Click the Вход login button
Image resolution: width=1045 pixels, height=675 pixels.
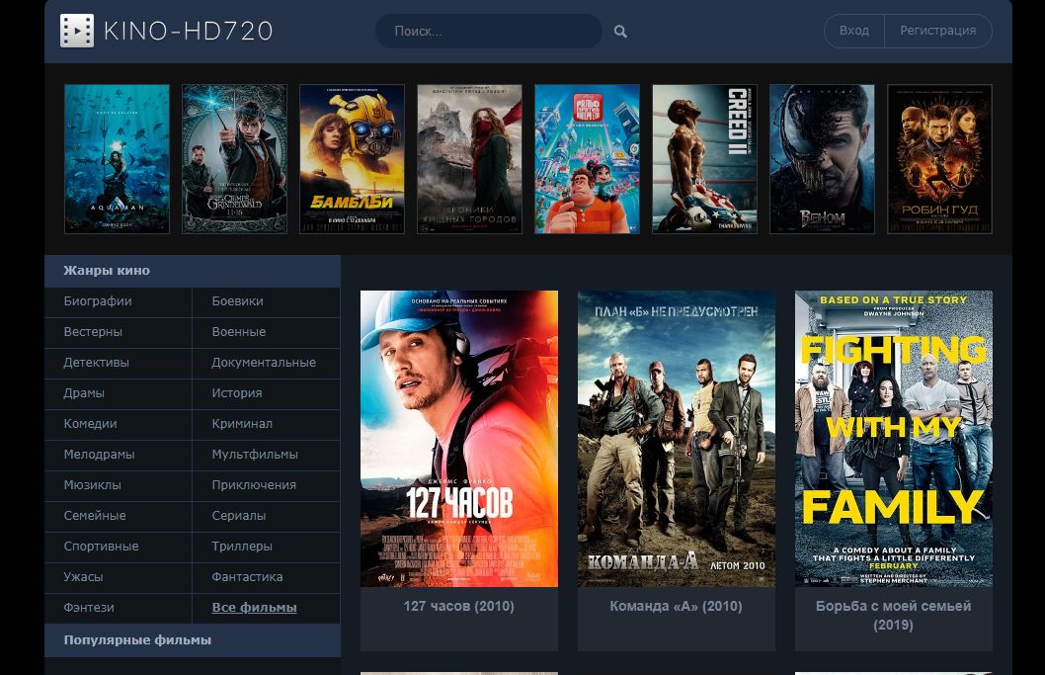pos(853,31)
